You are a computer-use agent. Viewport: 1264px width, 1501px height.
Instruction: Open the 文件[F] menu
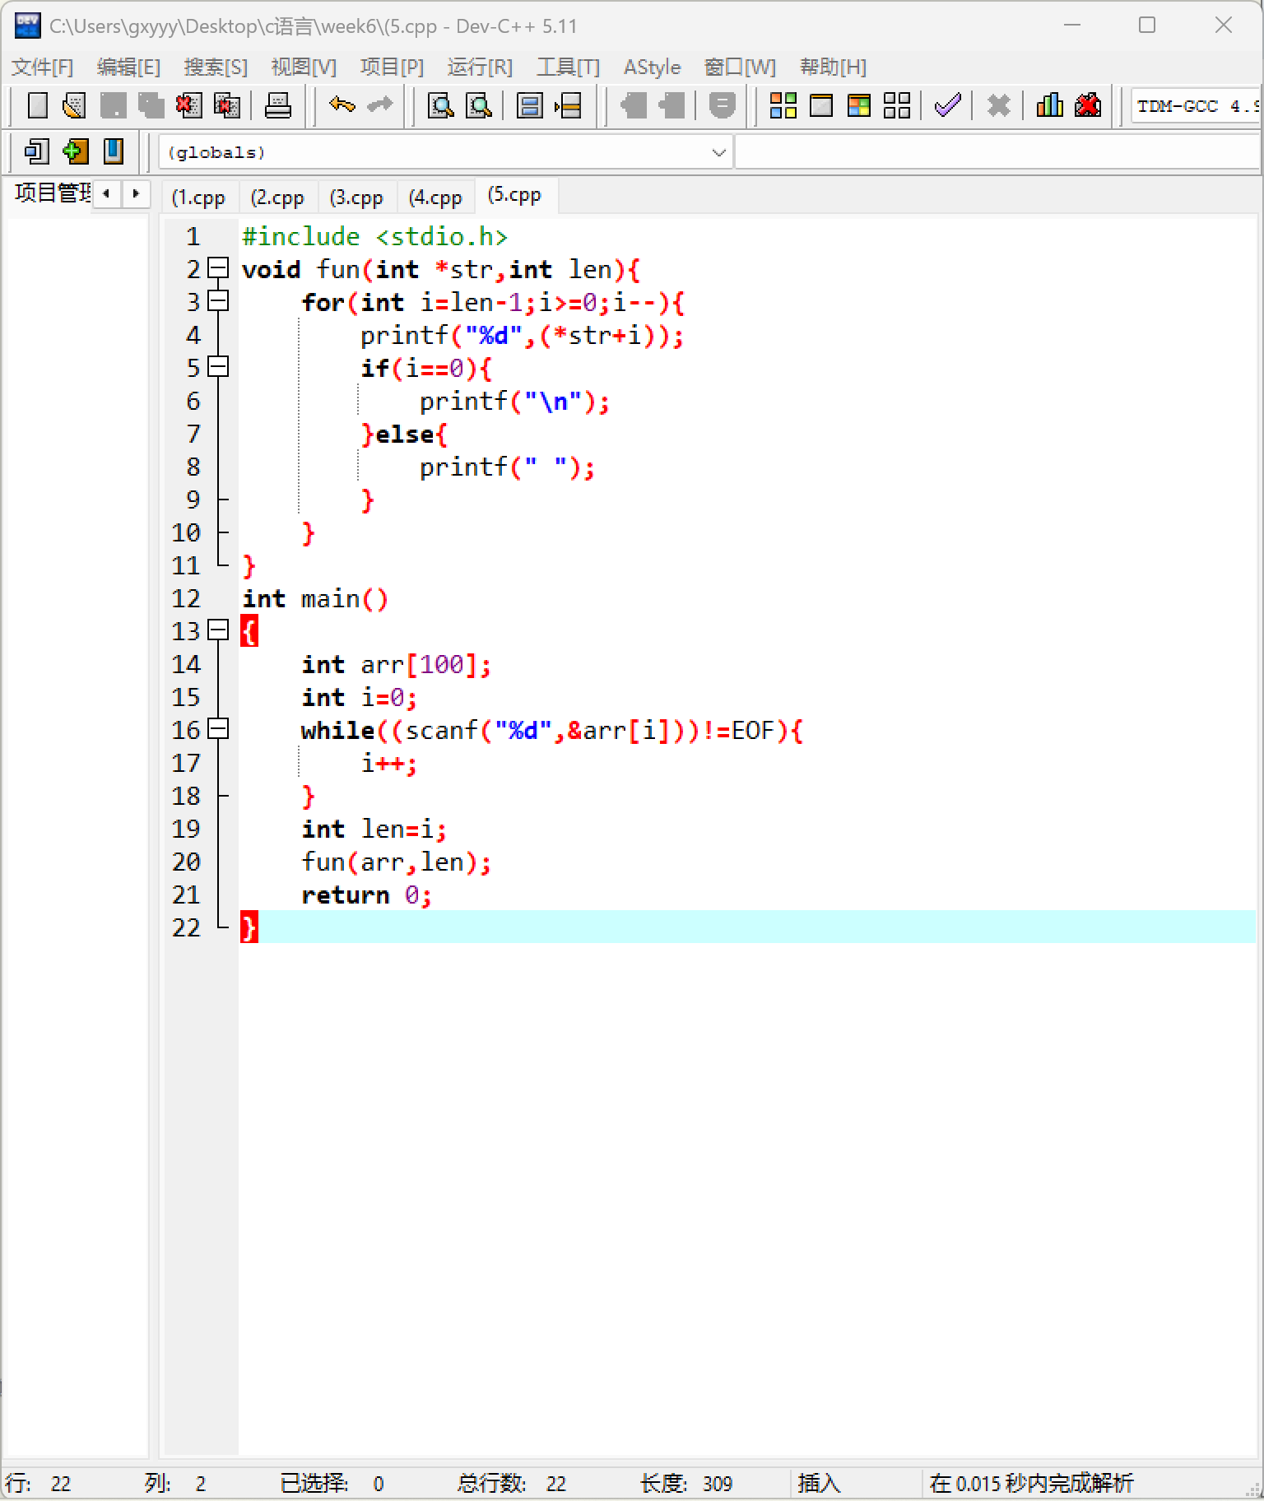click(42, 67)
